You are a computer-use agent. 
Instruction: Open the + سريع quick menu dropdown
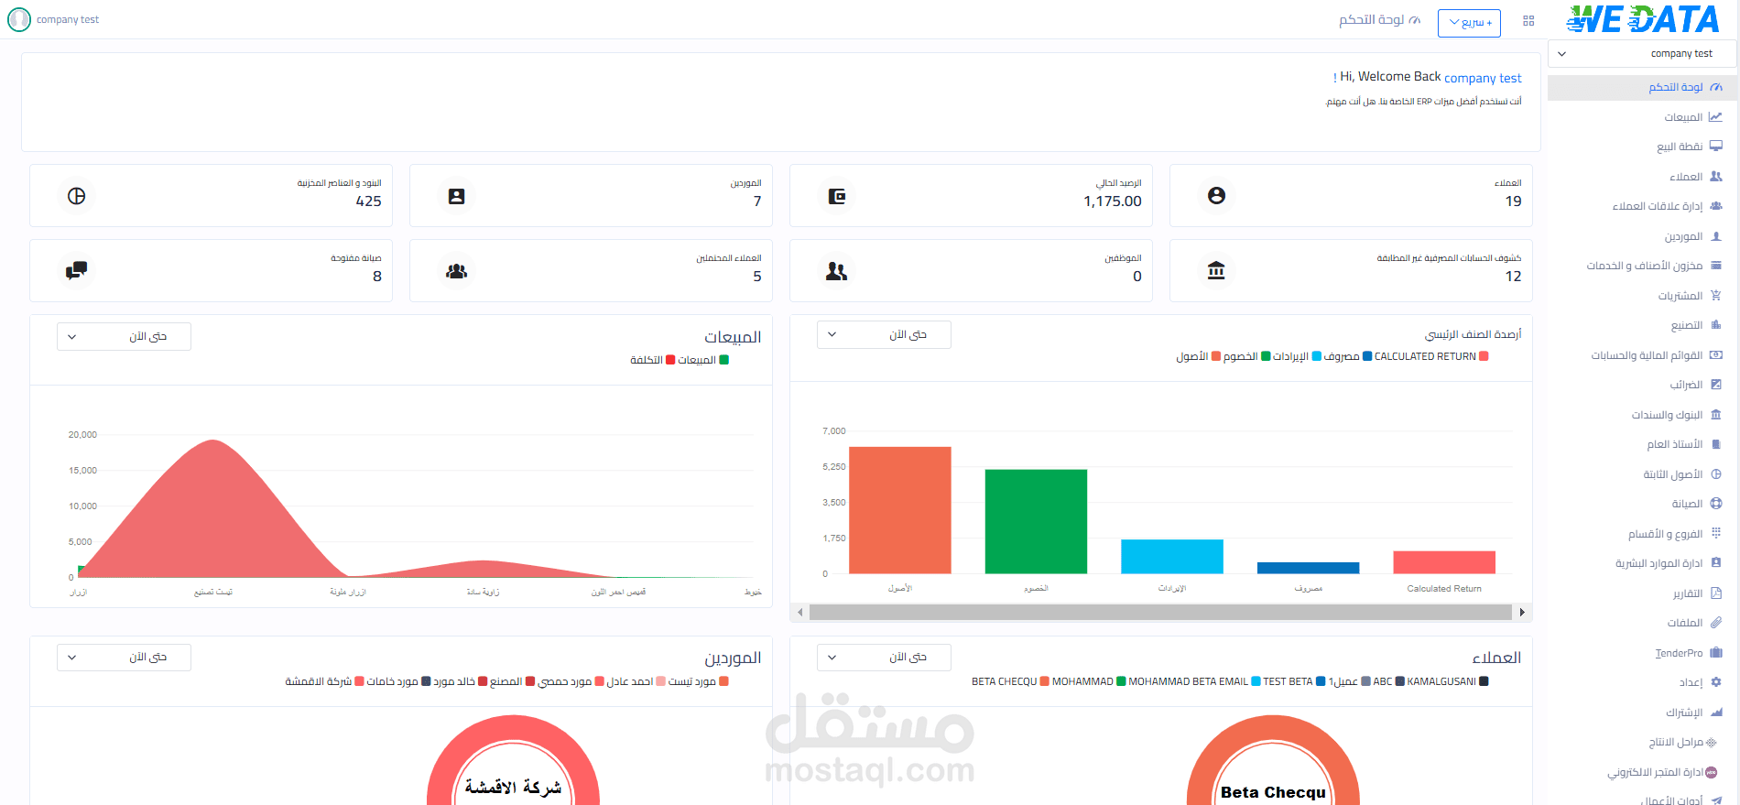(x=1469, y=23)
